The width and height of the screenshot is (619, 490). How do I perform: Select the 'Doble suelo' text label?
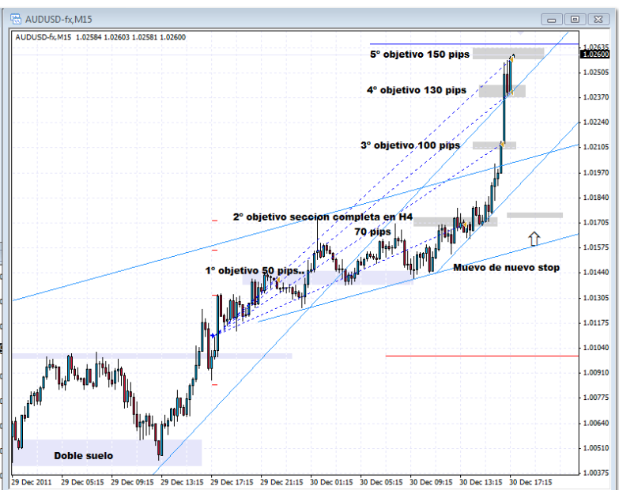(x=83, y=455)
